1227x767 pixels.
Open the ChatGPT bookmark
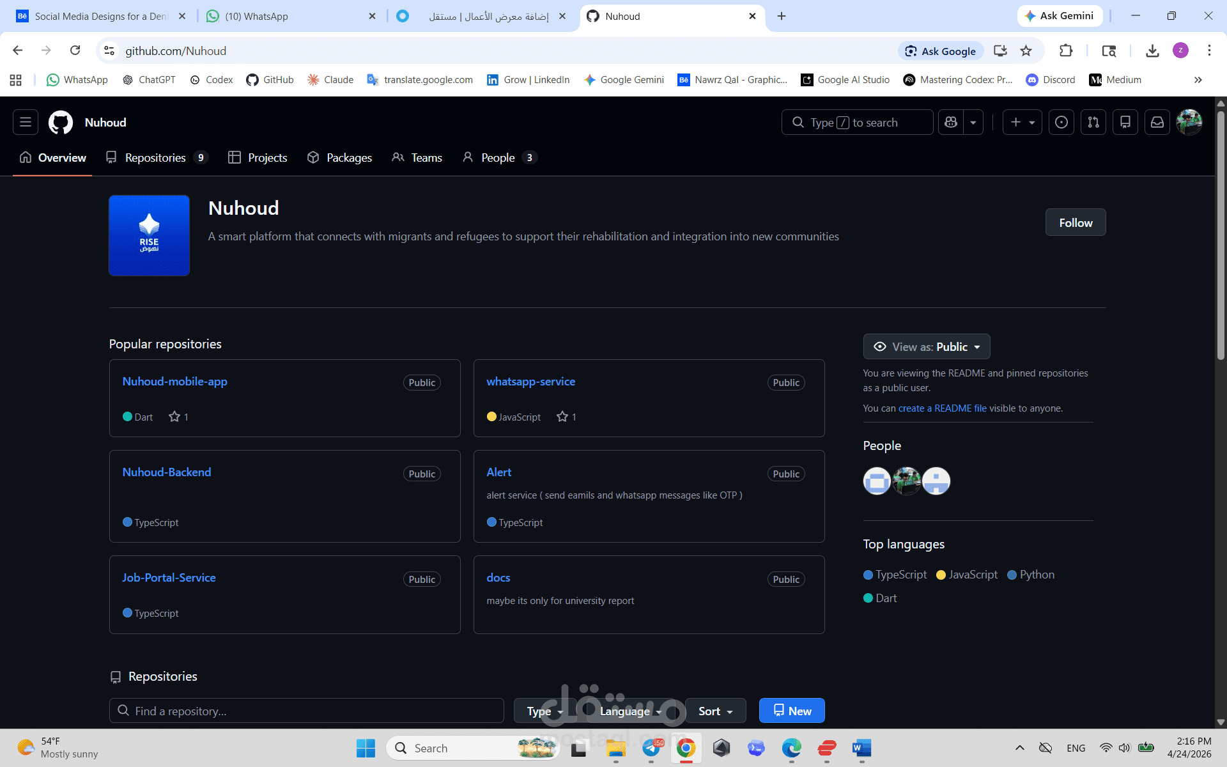pos(149,80)
